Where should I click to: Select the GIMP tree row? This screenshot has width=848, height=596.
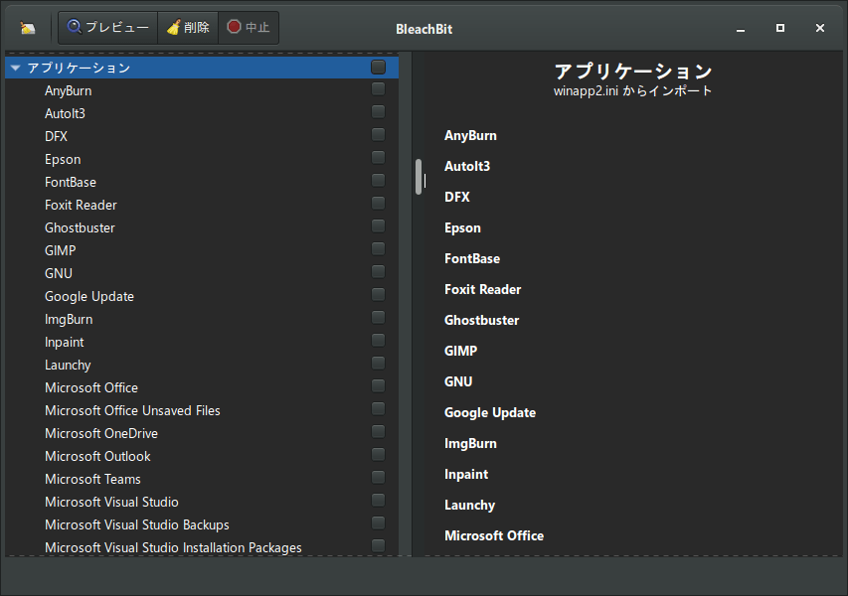[x=202, y=250]
